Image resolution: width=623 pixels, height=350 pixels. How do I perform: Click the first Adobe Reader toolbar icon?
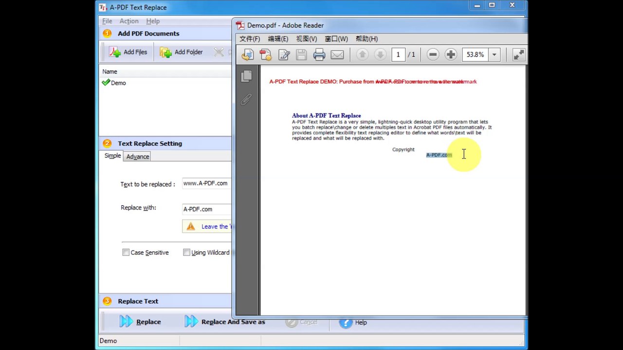248,55
